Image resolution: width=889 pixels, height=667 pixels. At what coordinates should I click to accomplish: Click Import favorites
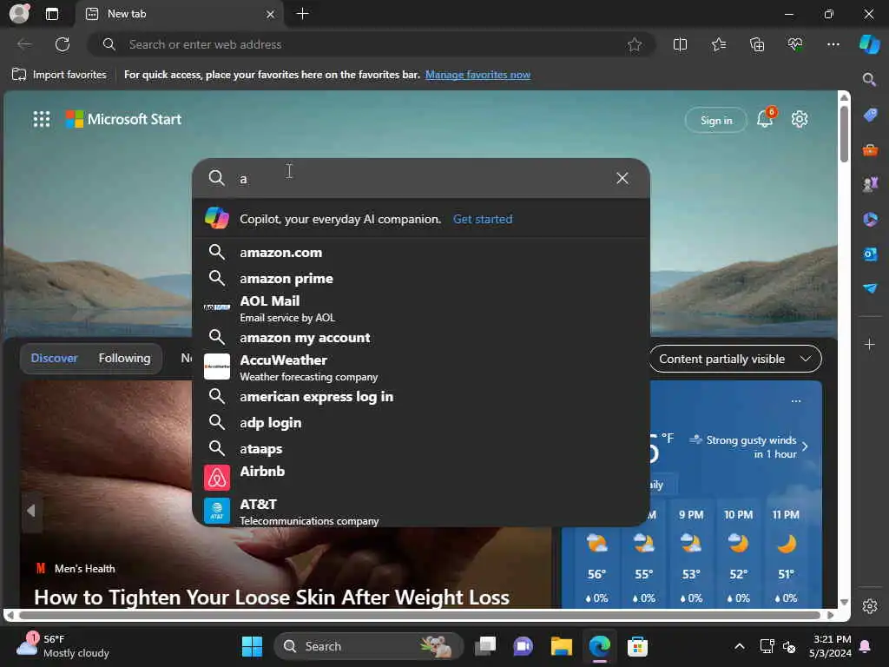tap(60, 75)
